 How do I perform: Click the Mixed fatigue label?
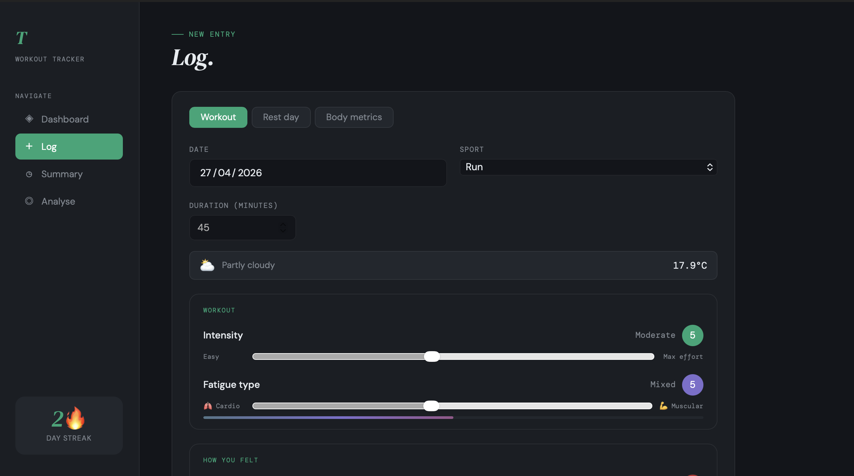[663, 385]
